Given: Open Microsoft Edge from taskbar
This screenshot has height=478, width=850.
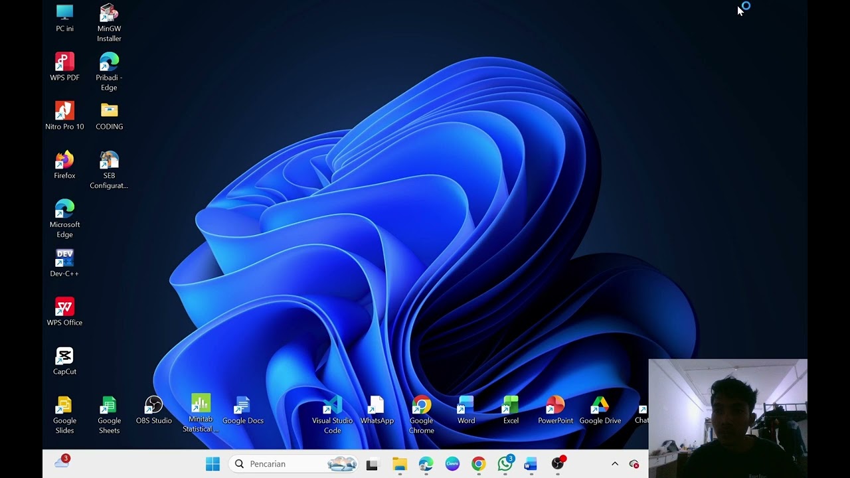Looking at the screenshot, I should [426, 464].
